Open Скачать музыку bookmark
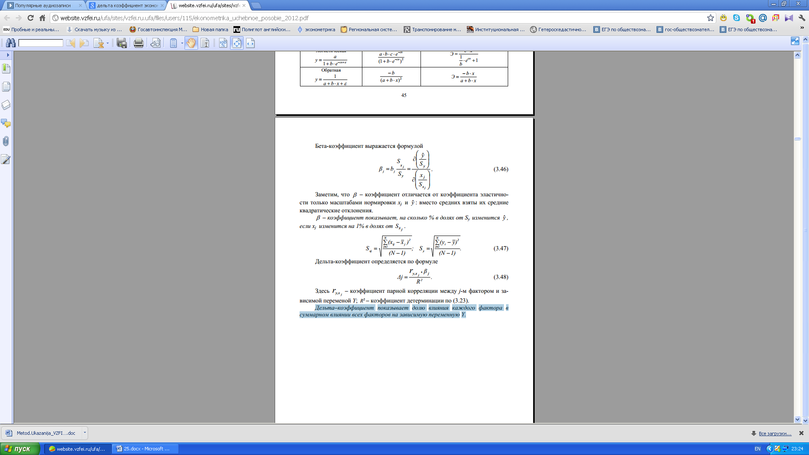 tap(94, 29)
